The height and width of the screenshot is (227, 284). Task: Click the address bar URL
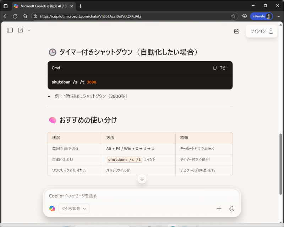tap(131, 16)
